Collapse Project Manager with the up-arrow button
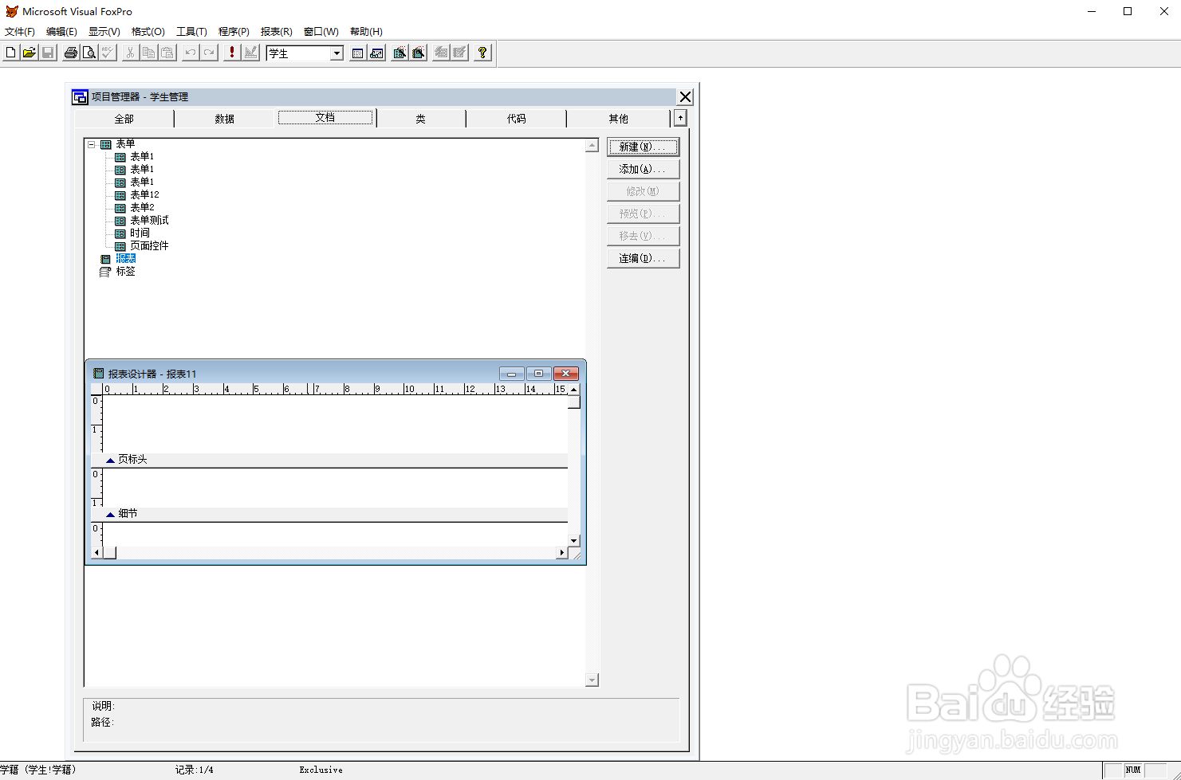Viewport: 1181px width, 780px height. pyautogui.click(x=680, y=118)
